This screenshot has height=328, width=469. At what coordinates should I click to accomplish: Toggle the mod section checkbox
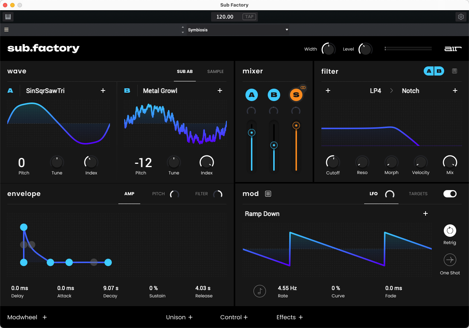(x=268, y=194)
